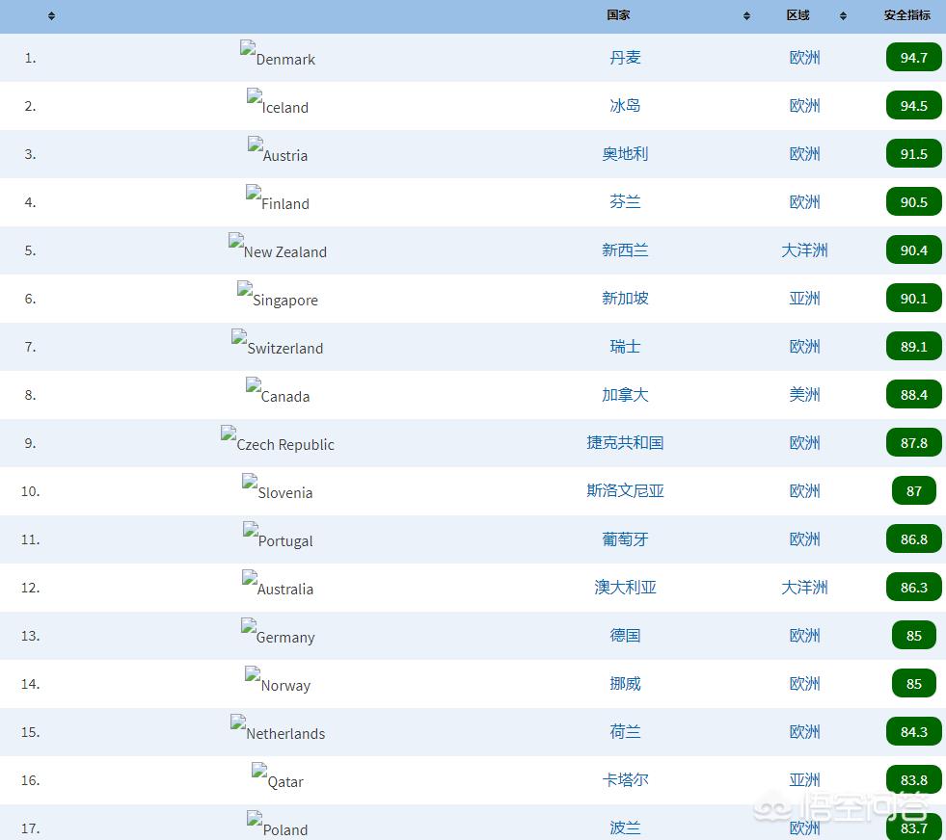This screenshot has width=946, height=840.
Task: Click 美洲 region in Canada row
Action: tap(804, 395)
